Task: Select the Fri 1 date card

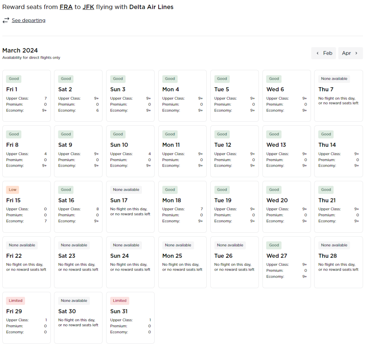Action: pyautogui.click(x=26, y=96)
